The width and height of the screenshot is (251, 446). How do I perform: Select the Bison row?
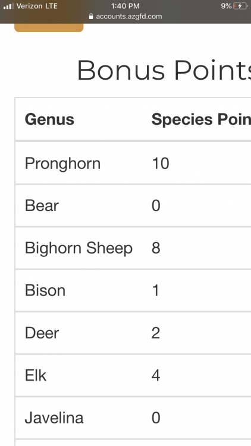point(133,290)
